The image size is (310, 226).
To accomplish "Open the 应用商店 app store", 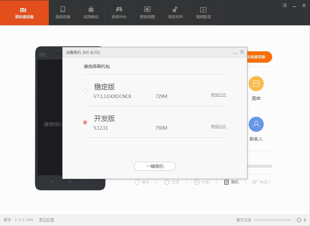I will [x=91, y=13].
